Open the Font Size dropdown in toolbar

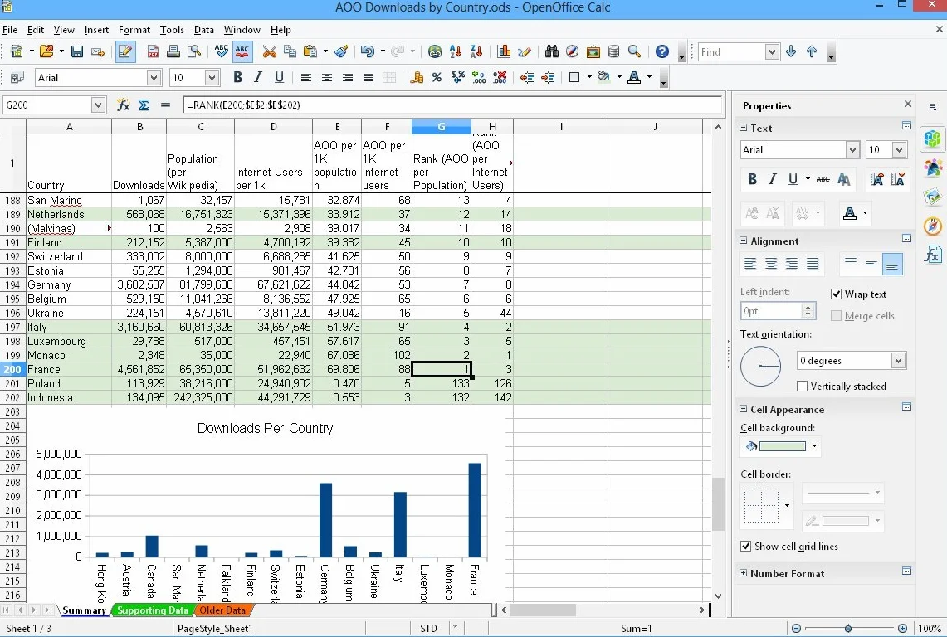212,77
